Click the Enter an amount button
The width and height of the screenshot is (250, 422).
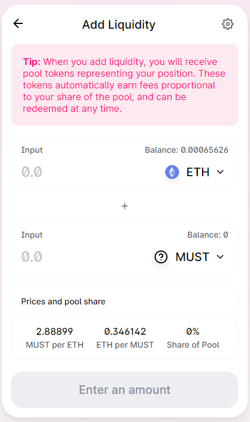click(x=125, y=390)
